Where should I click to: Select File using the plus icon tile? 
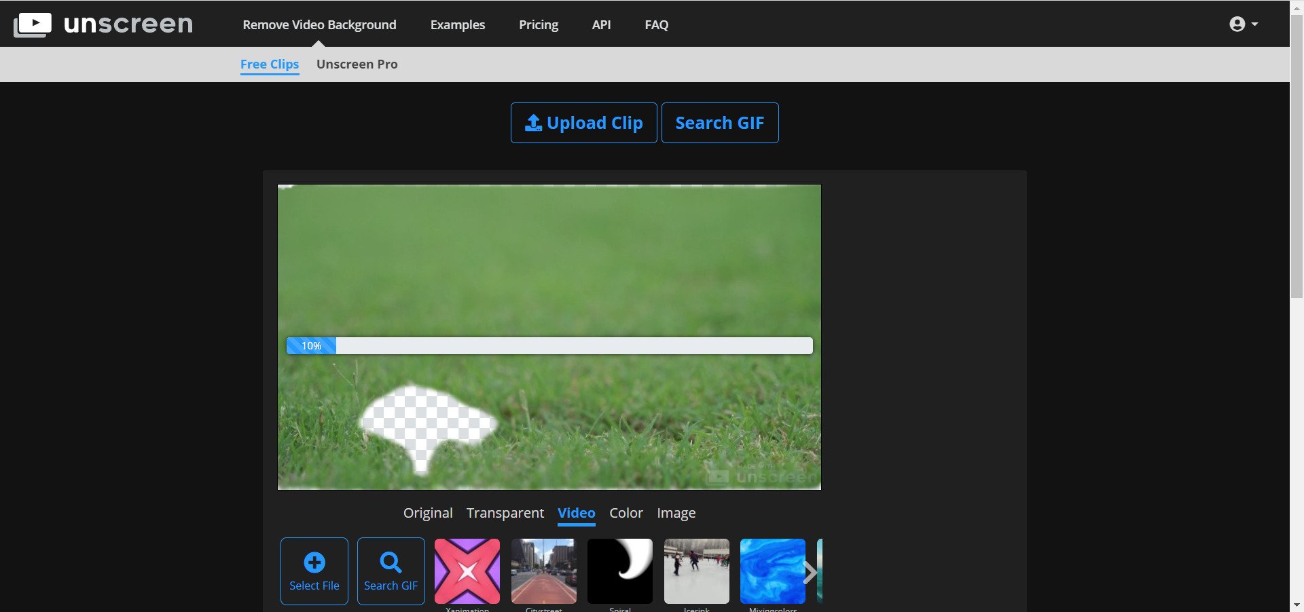click(314, 571)
